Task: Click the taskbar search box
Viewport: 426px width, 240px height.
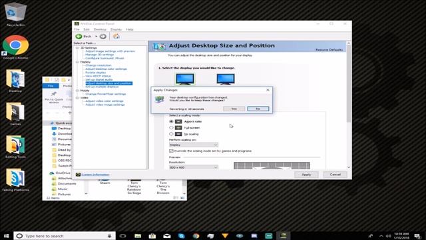Action: pyautogui.click(x=65, y=235)
